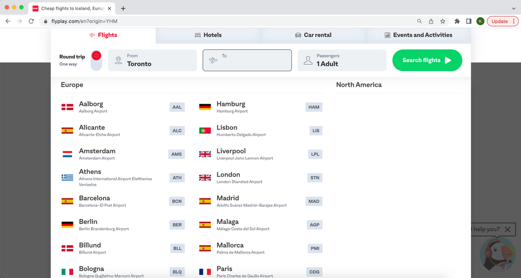
Task: Click the North America heading
Action: 359,85
